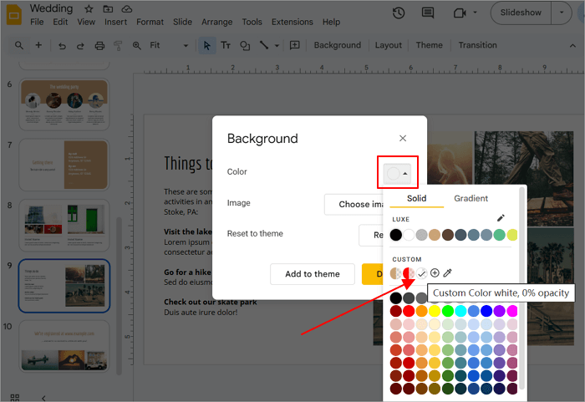Click the print icon
This screenshot has height=402, width=585.
(x=99, y=45)
